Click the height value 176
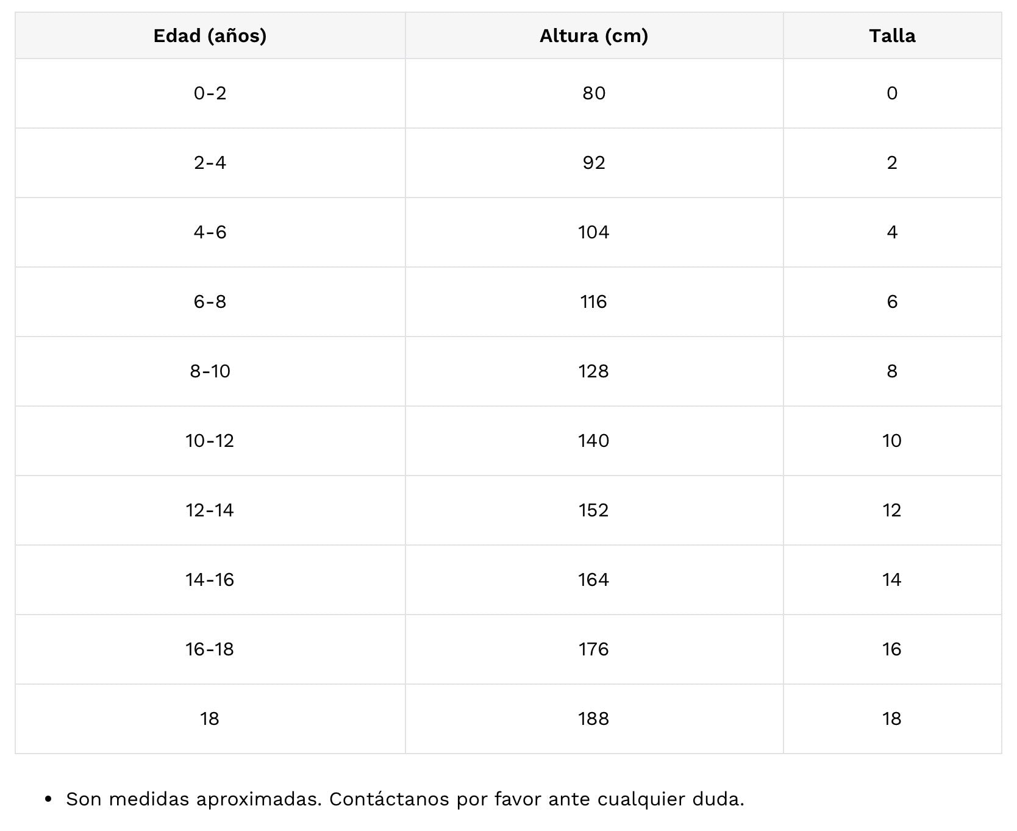This screenshot has height=831, width=1017. pos(594,649)
